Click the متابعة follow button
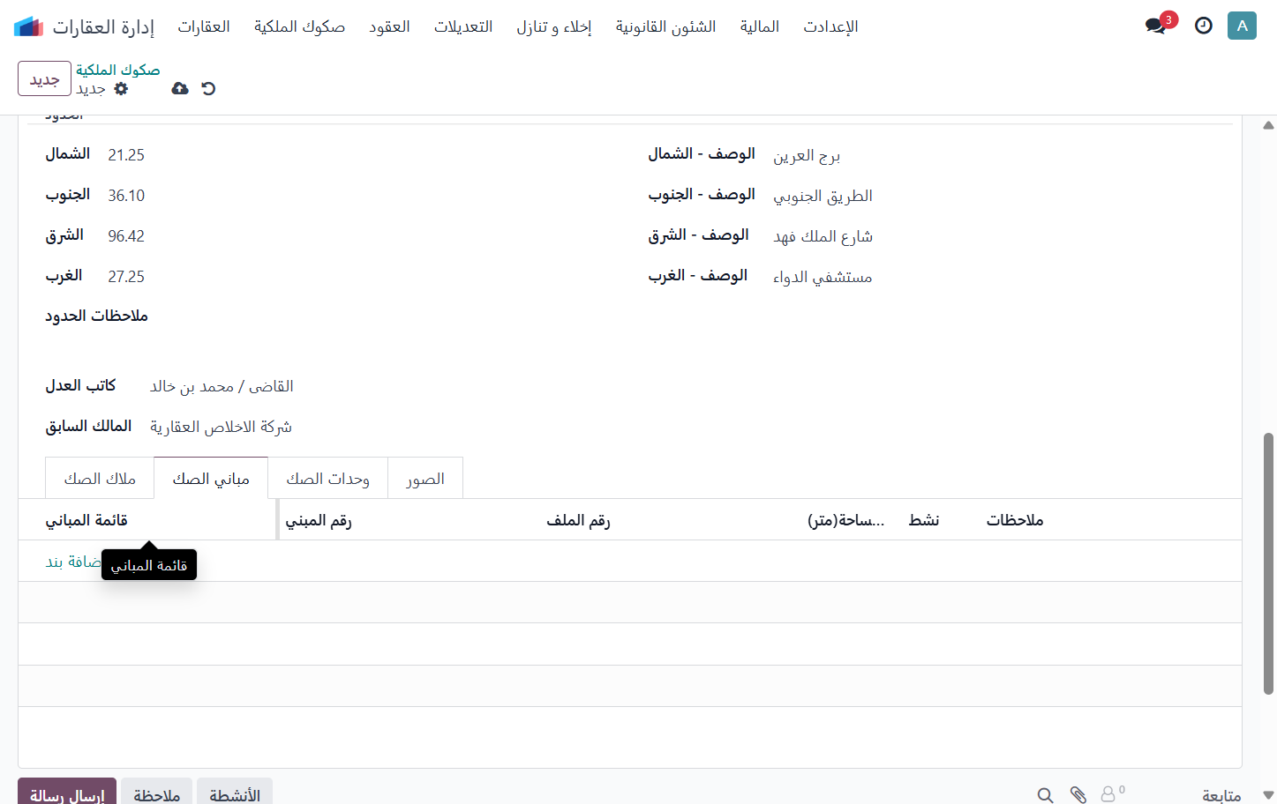This screenshot has width=1277, height=804. pos(1221,795)
